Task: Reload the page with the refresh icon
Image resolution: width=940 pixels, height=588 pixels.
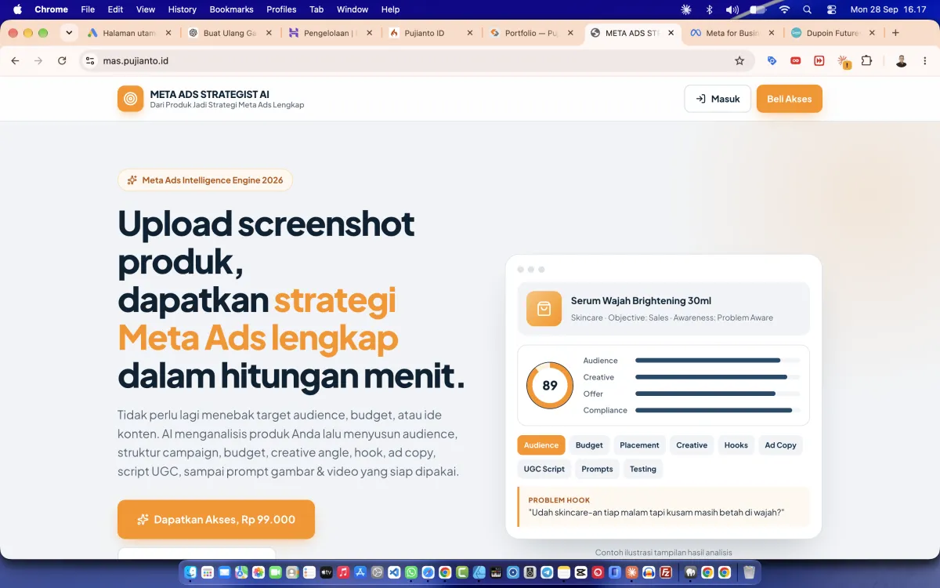Action: coord(62,60)
